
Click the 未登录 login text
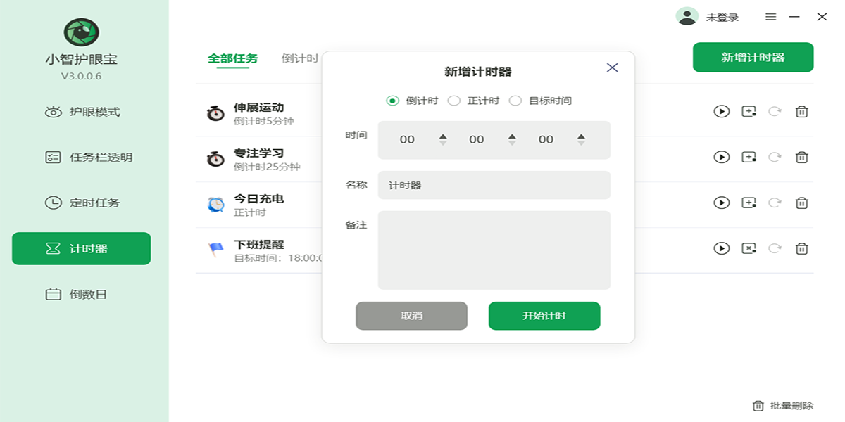pos(722,18)
